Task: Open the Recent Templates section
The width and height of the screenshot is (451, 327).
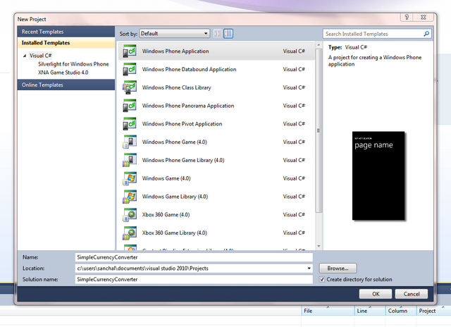Action: (66, 32)
